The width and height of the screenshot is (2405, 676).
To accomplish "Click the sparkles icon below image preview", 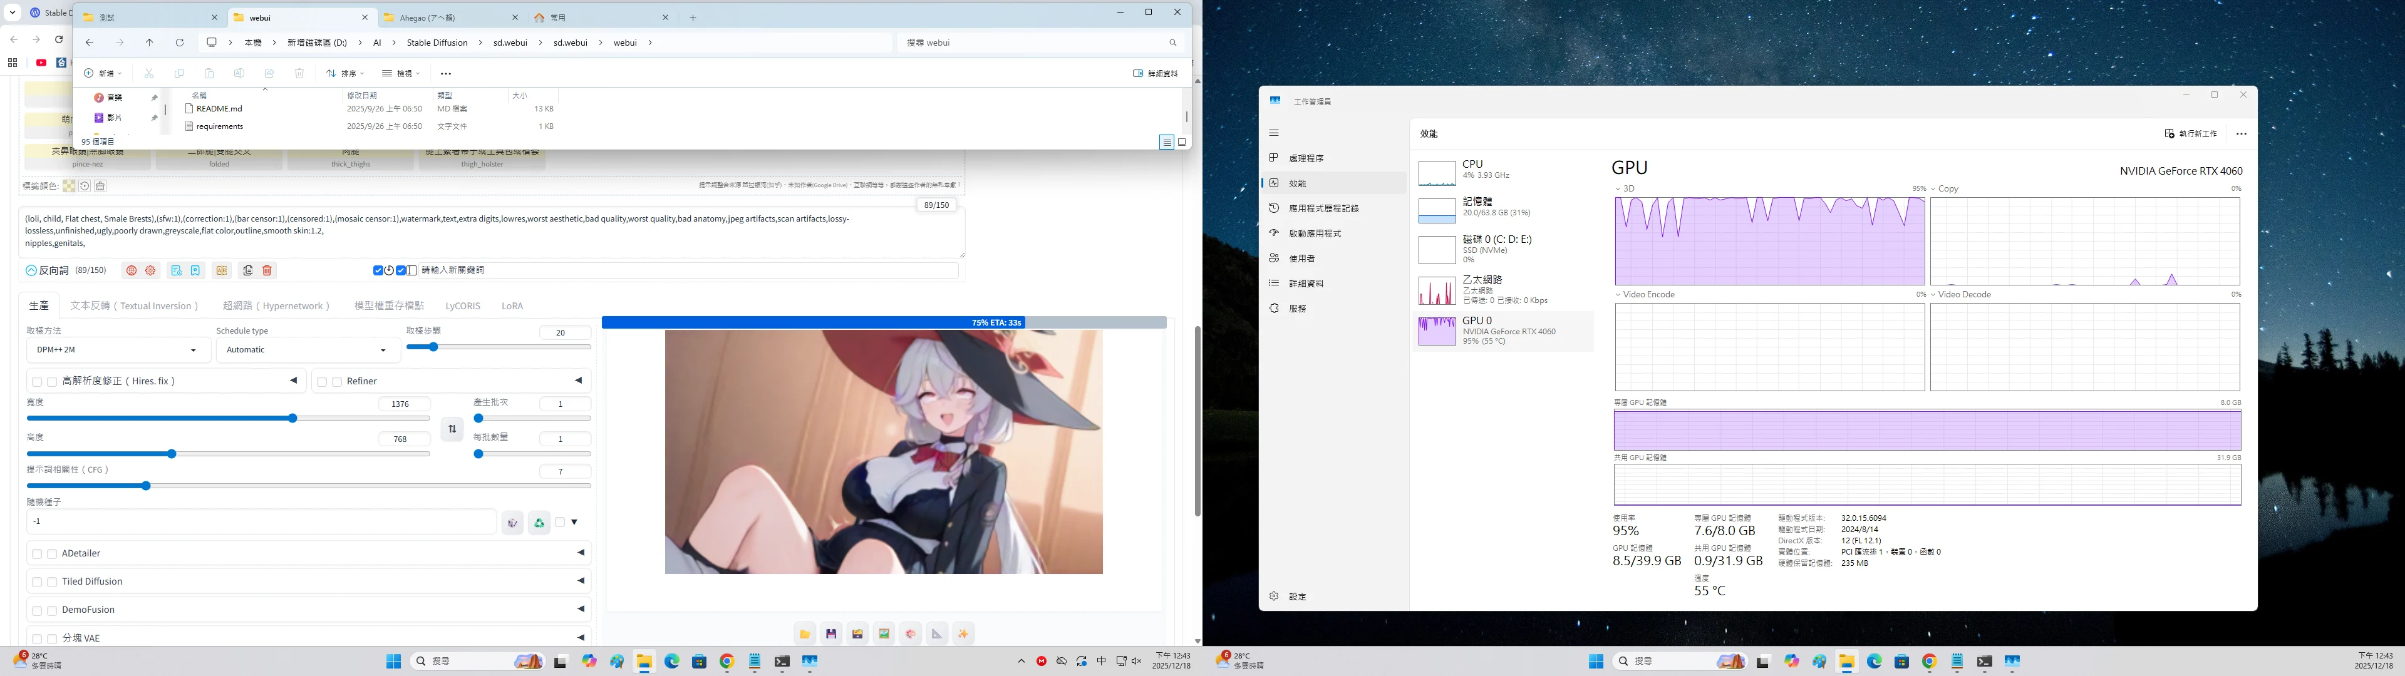I will click(x=963, y=634).
